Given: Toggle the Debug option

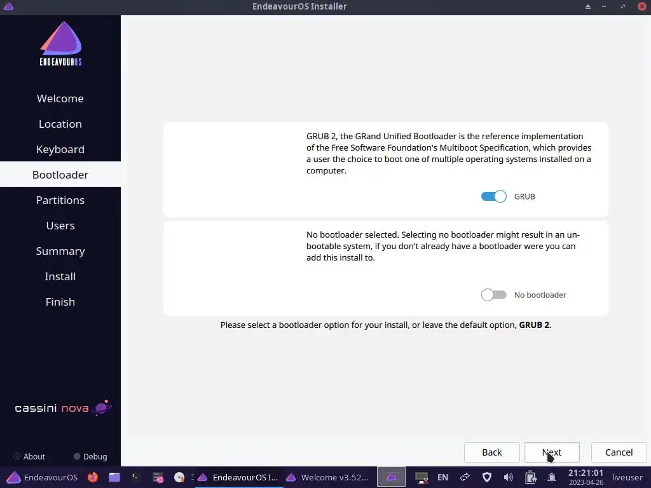Looking at the screenshot, I should 90,456.
